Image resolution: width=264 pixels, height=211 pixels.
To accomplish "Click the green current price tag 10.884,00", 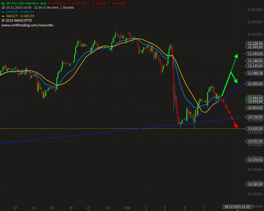I will point(254,98).
